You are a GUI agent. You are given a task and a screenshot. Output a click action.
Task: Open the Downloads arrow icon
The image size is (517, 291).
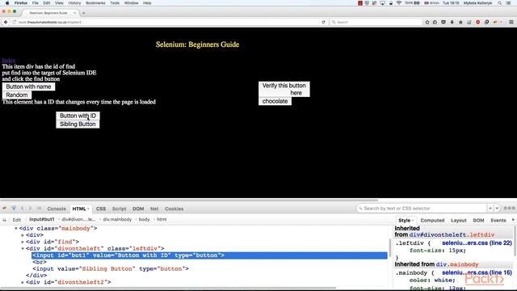[x=452, y=22]
